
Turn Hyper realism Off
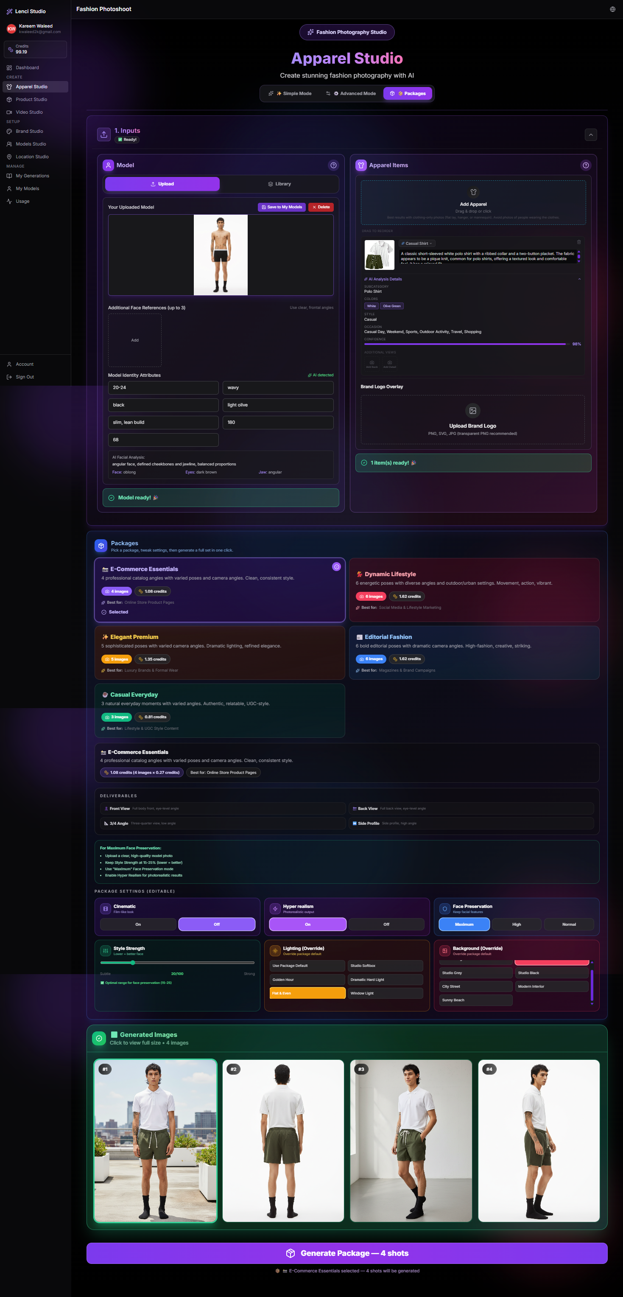click(386, 924)
